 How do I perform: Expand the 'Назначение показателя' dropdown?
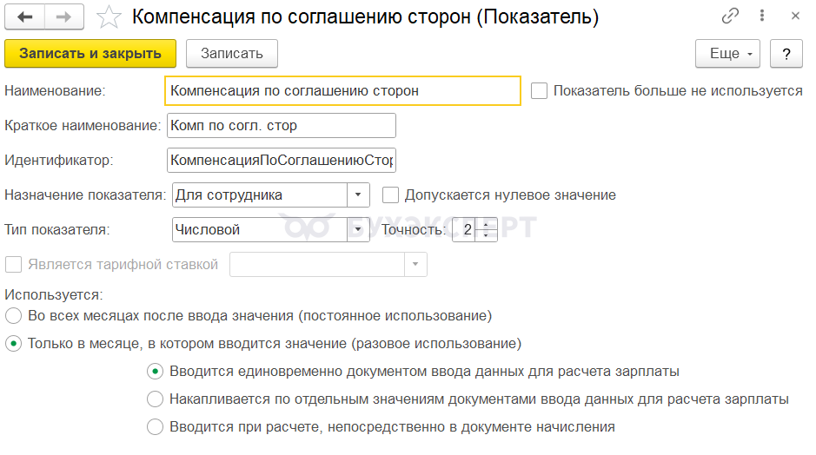[x=359, y=195]
